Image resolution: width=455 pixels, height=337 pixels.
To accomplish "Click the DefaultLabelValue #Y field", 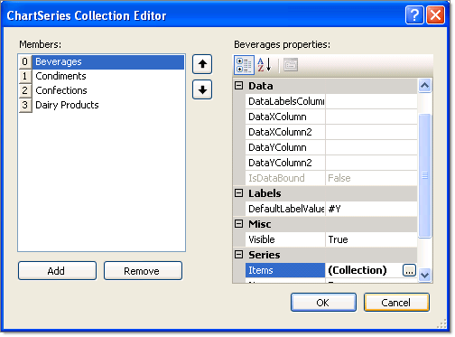I will coord(371,209).
